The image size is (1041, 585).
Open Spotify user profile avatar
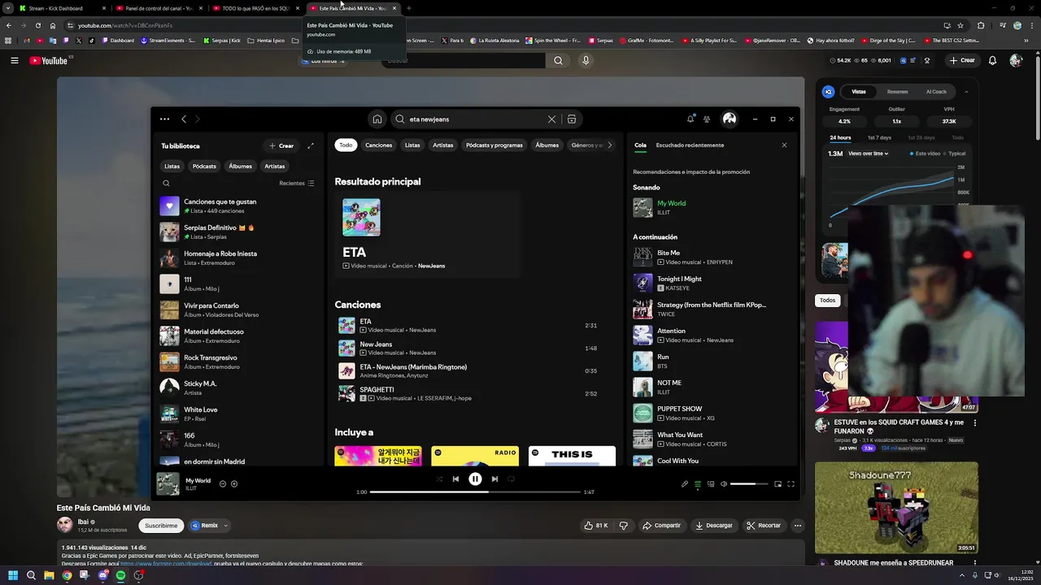pos(730,119)
